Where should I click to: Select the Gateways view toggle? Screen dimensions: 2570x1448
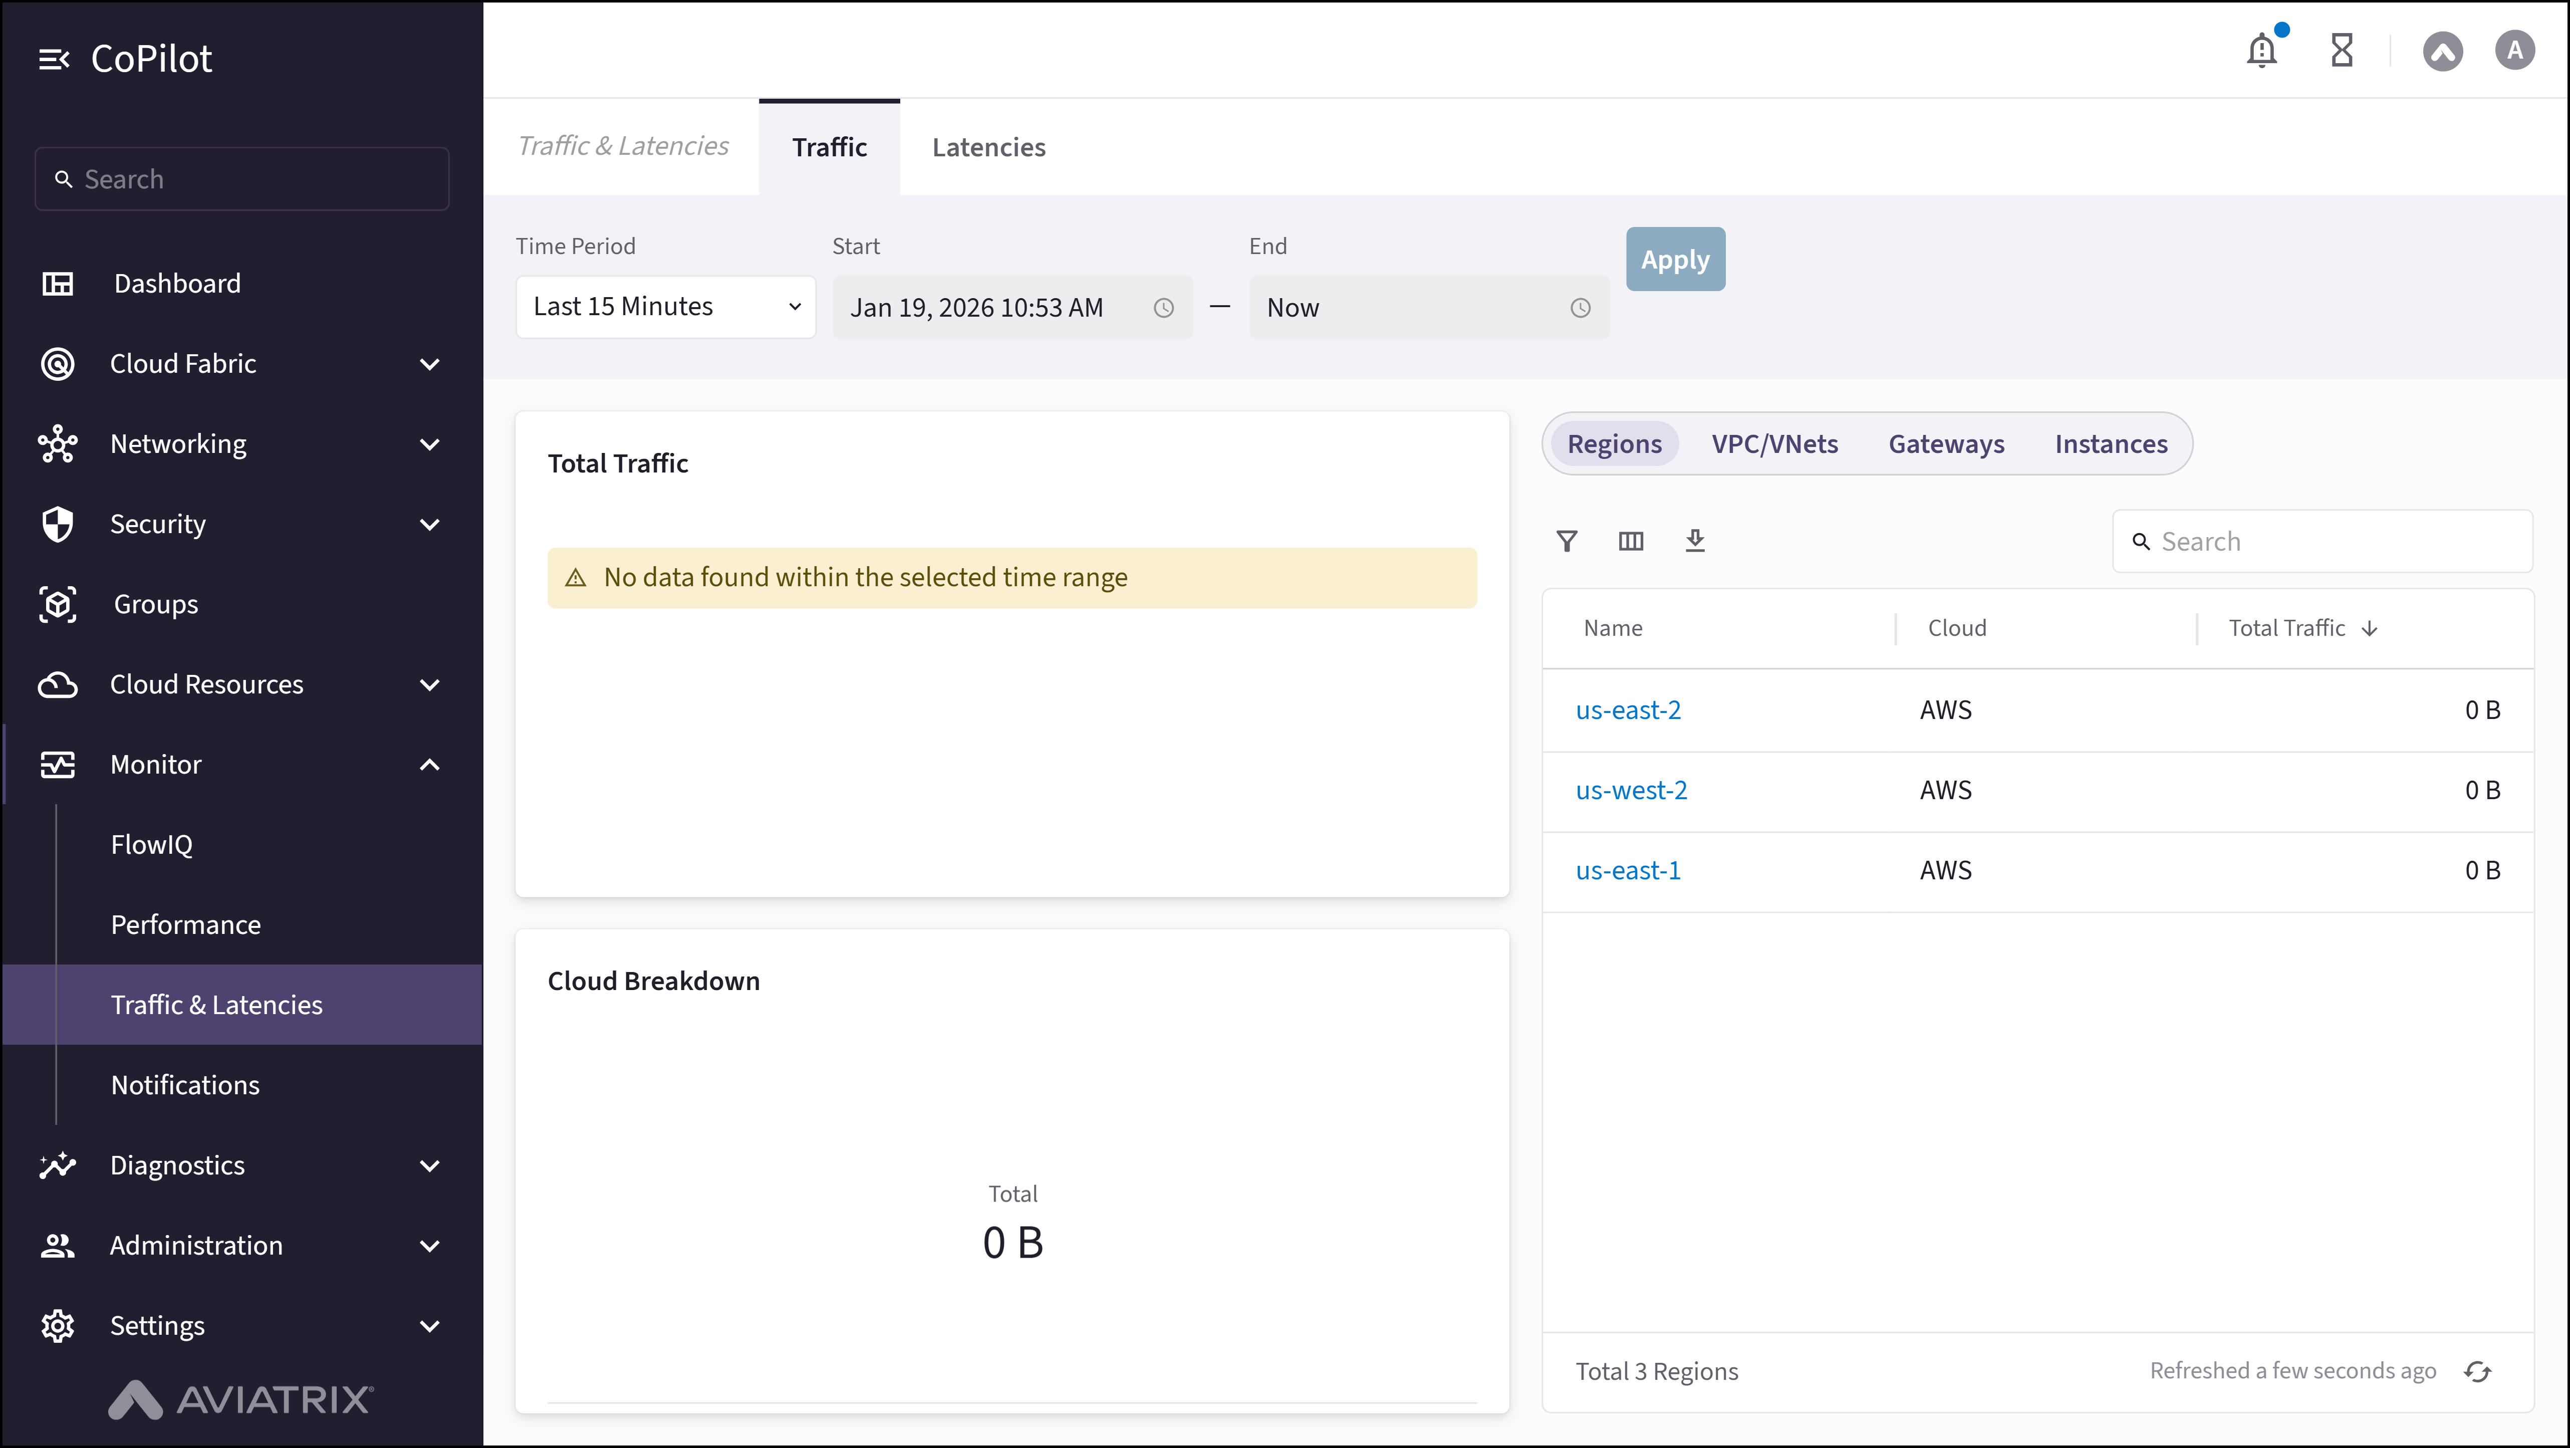click(1945, 444)
